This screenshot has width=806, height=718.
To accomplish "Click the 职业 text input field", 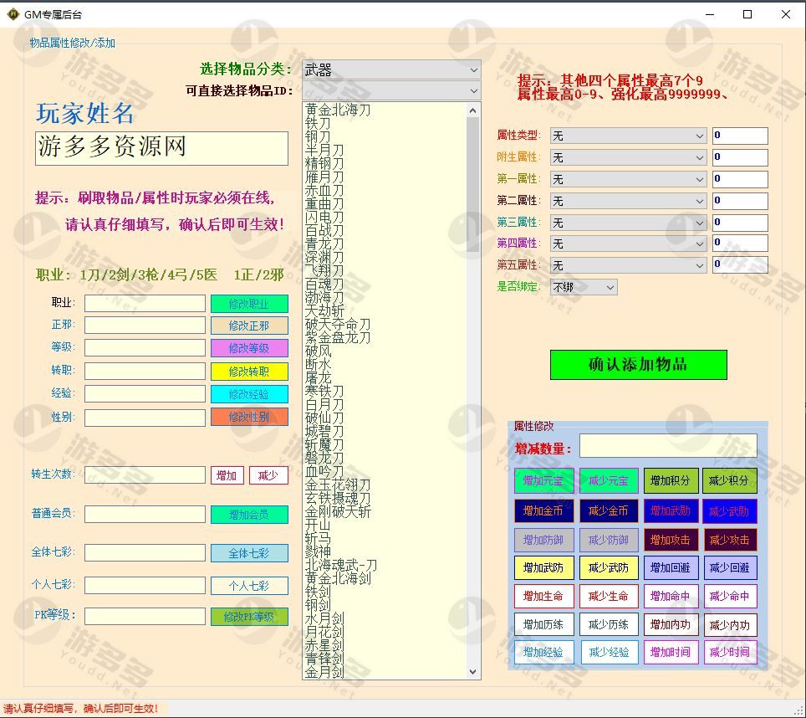I will [145, 304].
